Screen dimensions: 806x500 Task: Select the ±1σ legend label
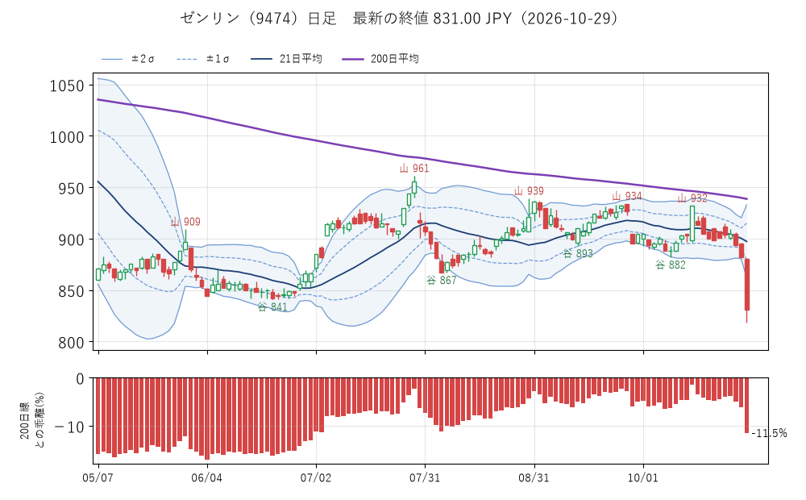point(218,59)
